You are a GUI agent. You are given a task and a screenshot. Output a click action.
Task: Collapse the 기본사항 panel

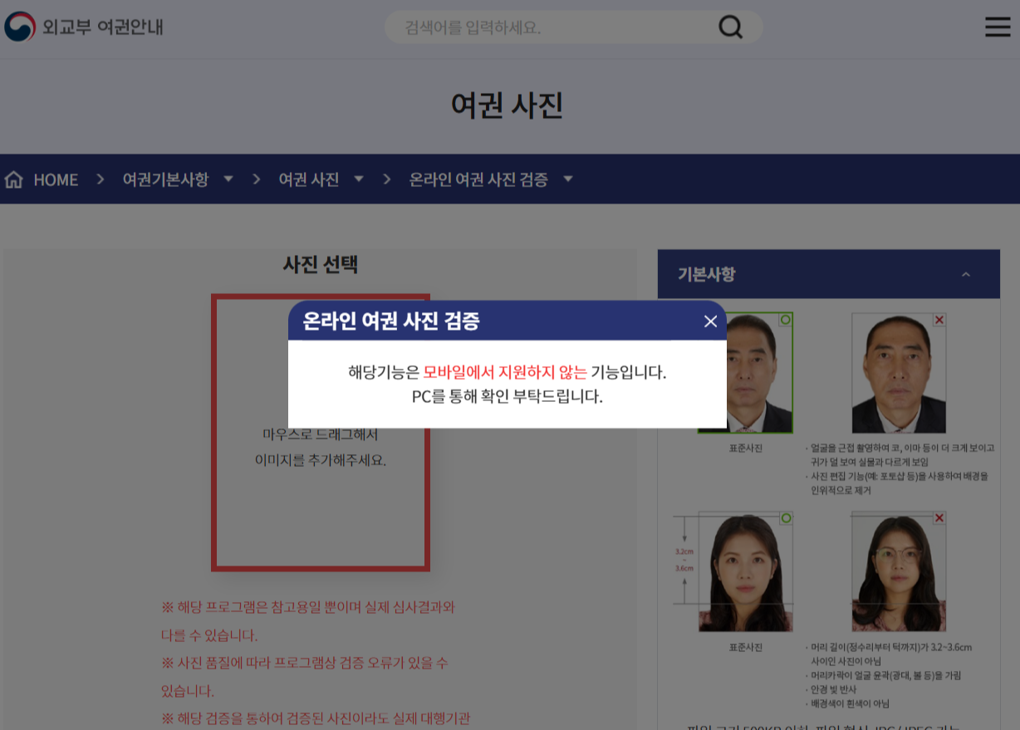click(966, 274)
